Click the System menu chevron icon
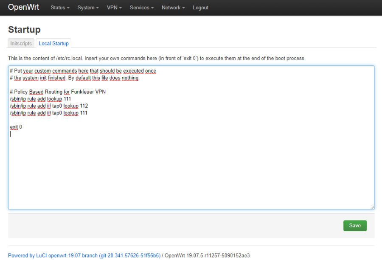The width and height of the screenshot is (382, 260). pyautogui.click(x=96, y=8)
